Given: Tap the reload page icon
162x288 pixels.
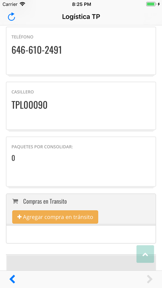Looking at the screenshot, I should [12, 17].
